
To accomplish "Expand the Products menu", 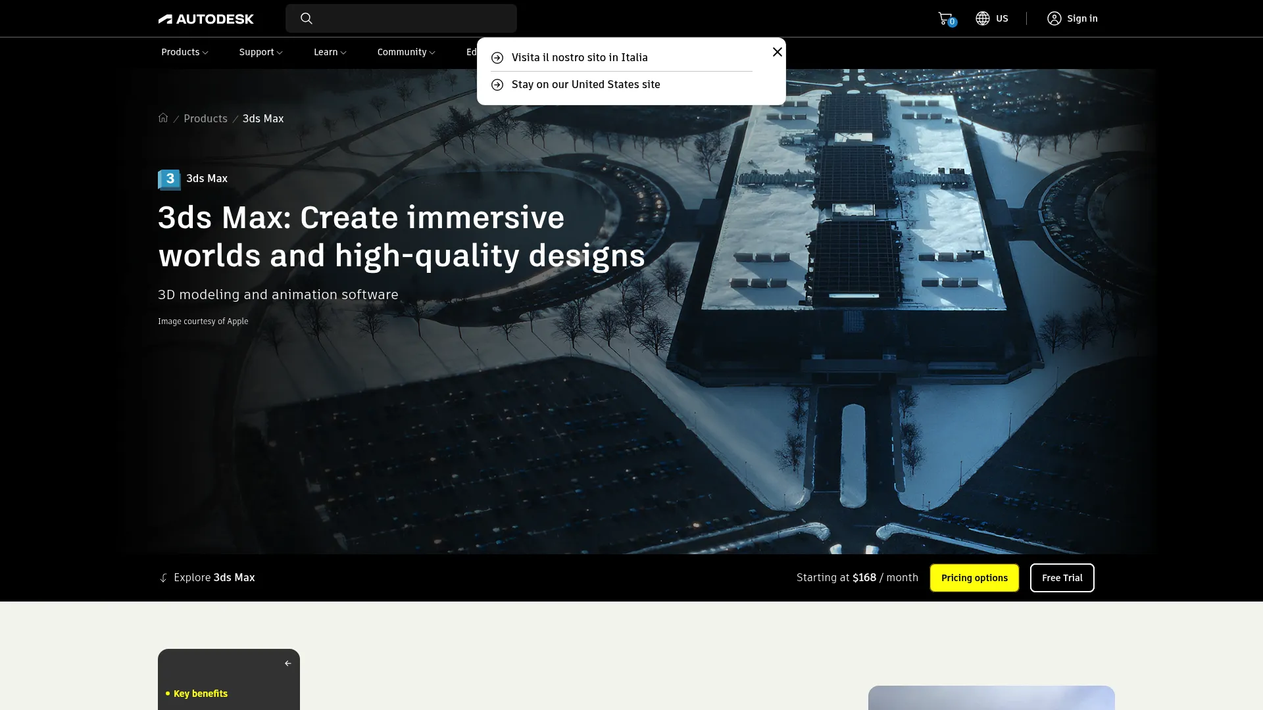I will (x=185, y=53).
